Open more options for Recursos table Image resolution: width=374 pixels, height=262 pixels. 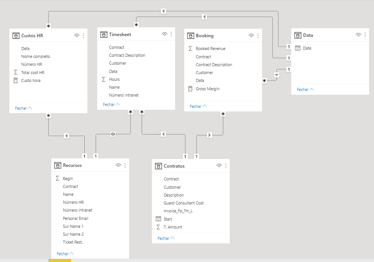pyautogui.click(x=125, y=165)
